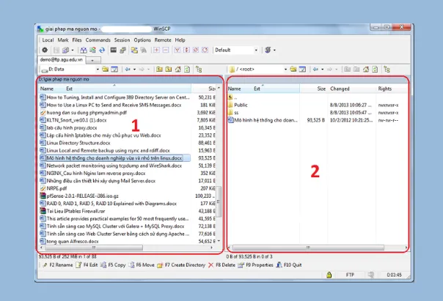
Task: Toggle the remote directory tree icon
Action: click(387, 69)
